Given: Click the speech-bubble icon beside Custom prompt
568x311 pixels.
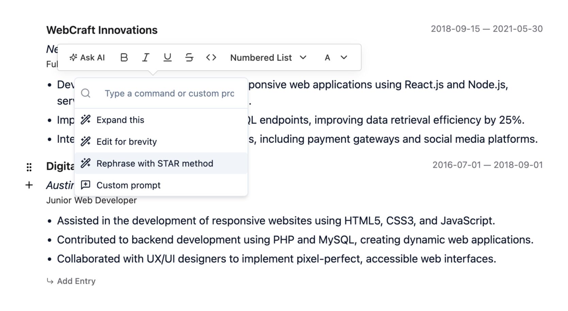Looking at the screenshot, I should pyautogui.click(x=85, y=185).
